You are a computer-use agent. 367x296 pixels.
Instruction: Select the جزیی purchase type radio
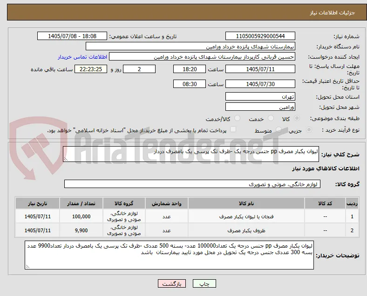[x=309, y=130]
